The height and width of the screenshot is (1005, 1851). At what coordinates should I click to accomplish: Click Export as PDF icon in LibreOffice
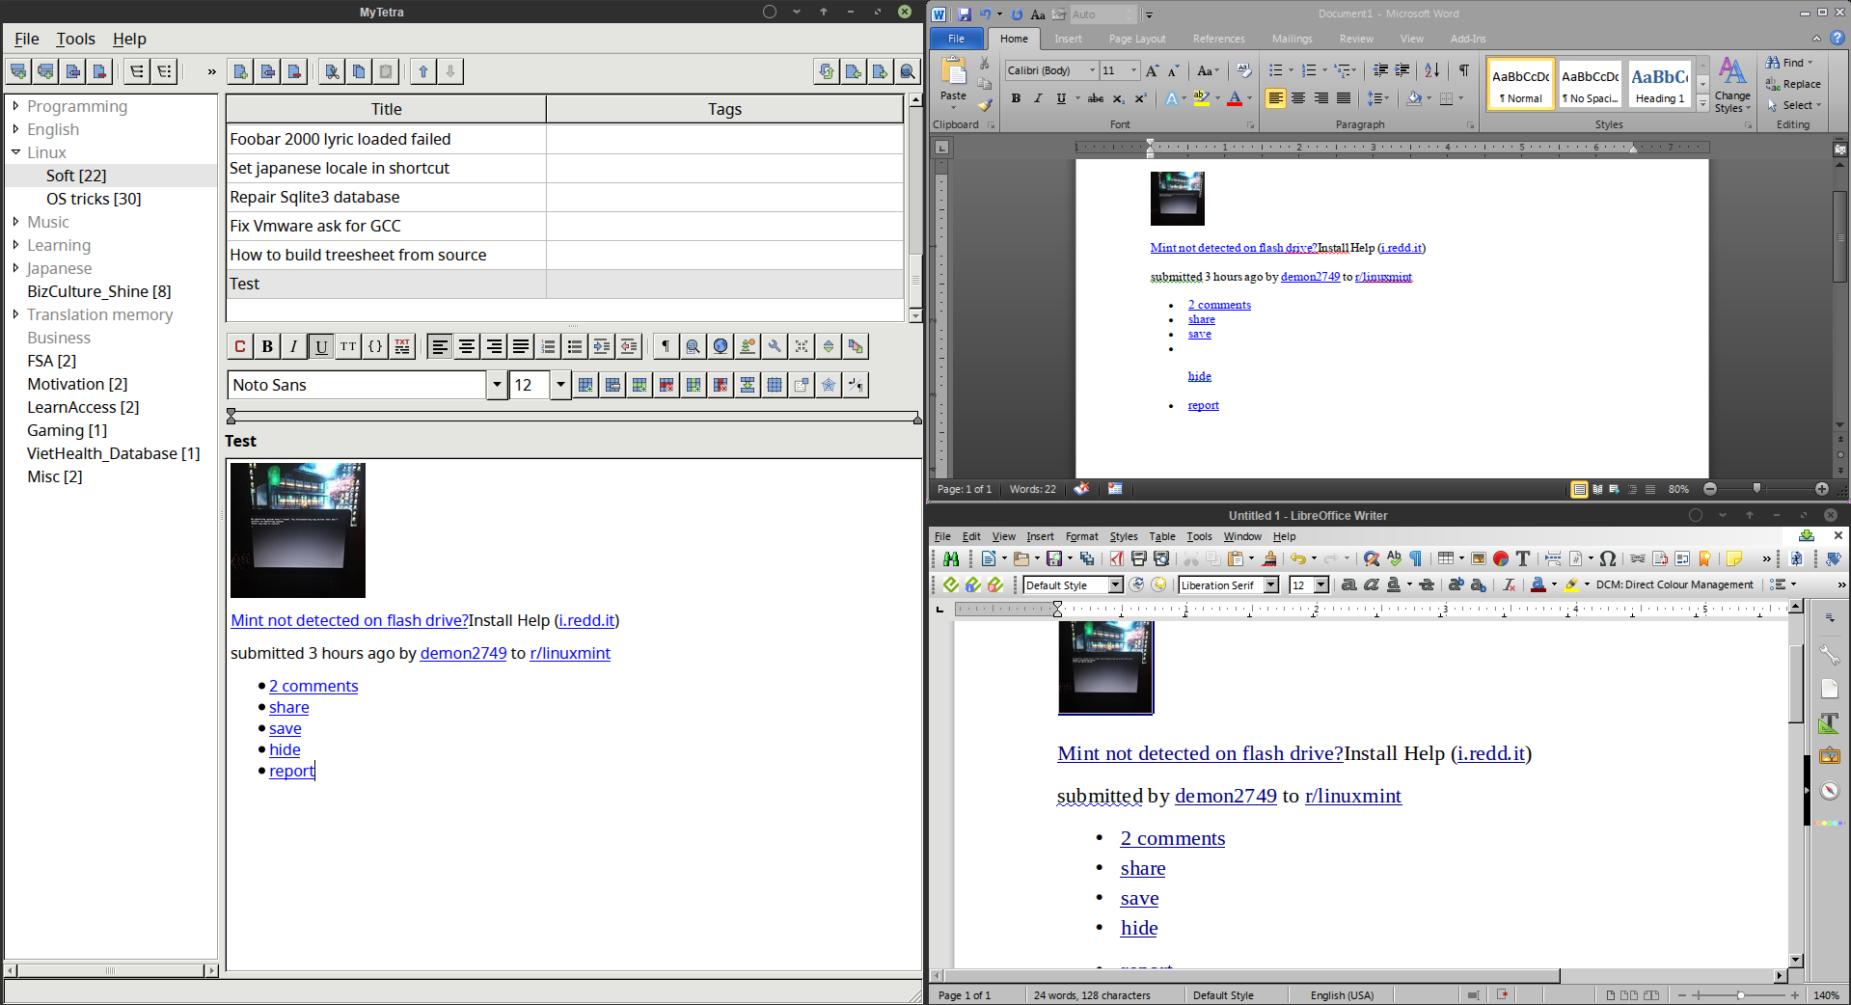tap(1116, 558)
